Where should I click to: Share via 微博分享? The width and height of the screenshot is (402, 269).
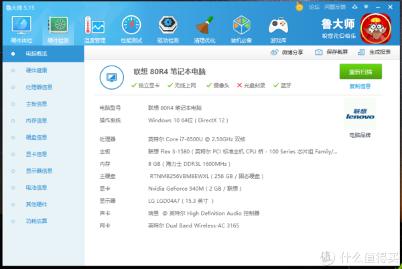(x=287, y=52)
